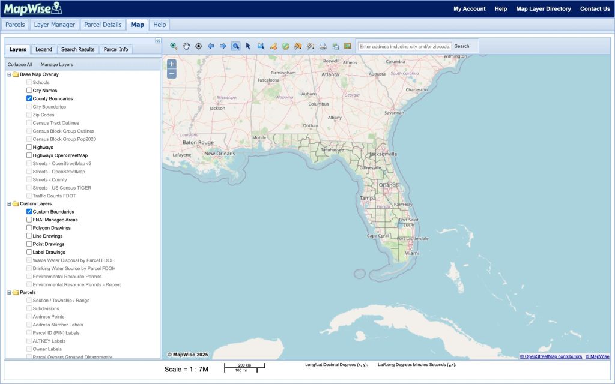Click the MapWise logo

33,8
